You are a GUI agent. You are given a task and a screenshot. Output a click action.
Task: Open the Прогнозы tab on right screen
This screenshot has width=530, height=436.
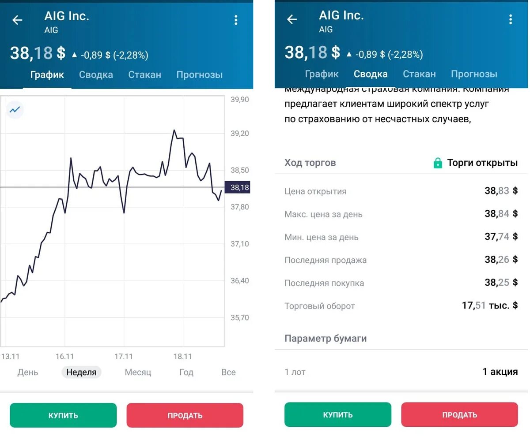(474, 74)
